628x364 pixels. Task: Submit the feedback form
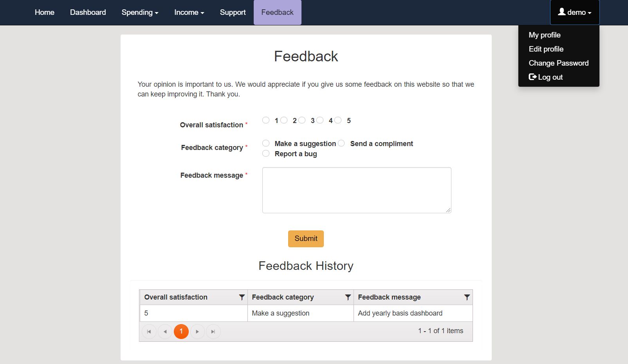[x=306, y=239]
